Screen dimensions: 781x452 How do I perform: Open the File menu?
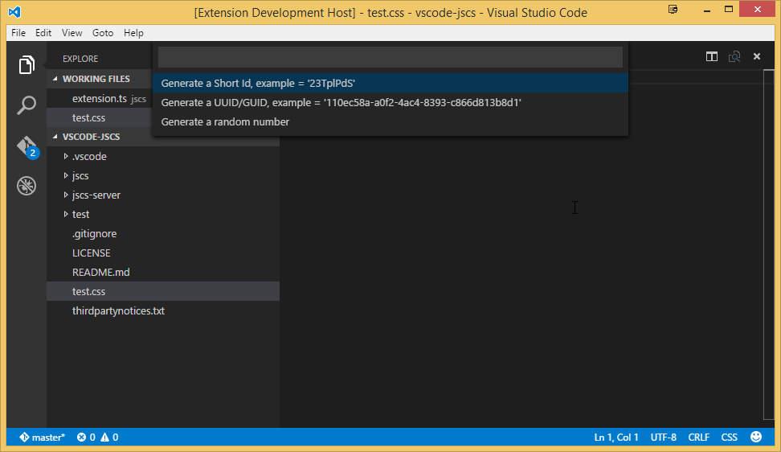18,33
